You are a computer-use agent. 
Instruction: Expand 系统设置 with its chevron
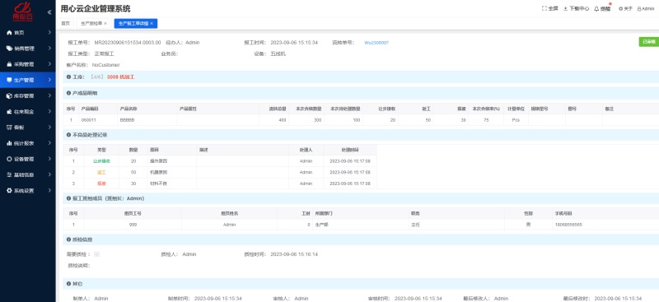49,191
